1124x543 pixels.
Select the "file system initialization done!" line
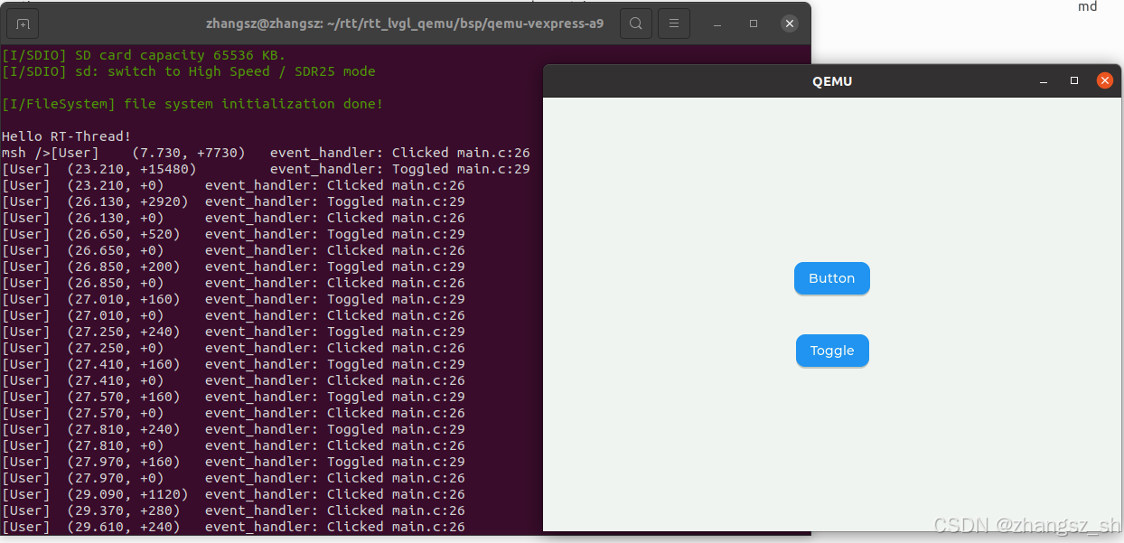(x=192, y=104)
